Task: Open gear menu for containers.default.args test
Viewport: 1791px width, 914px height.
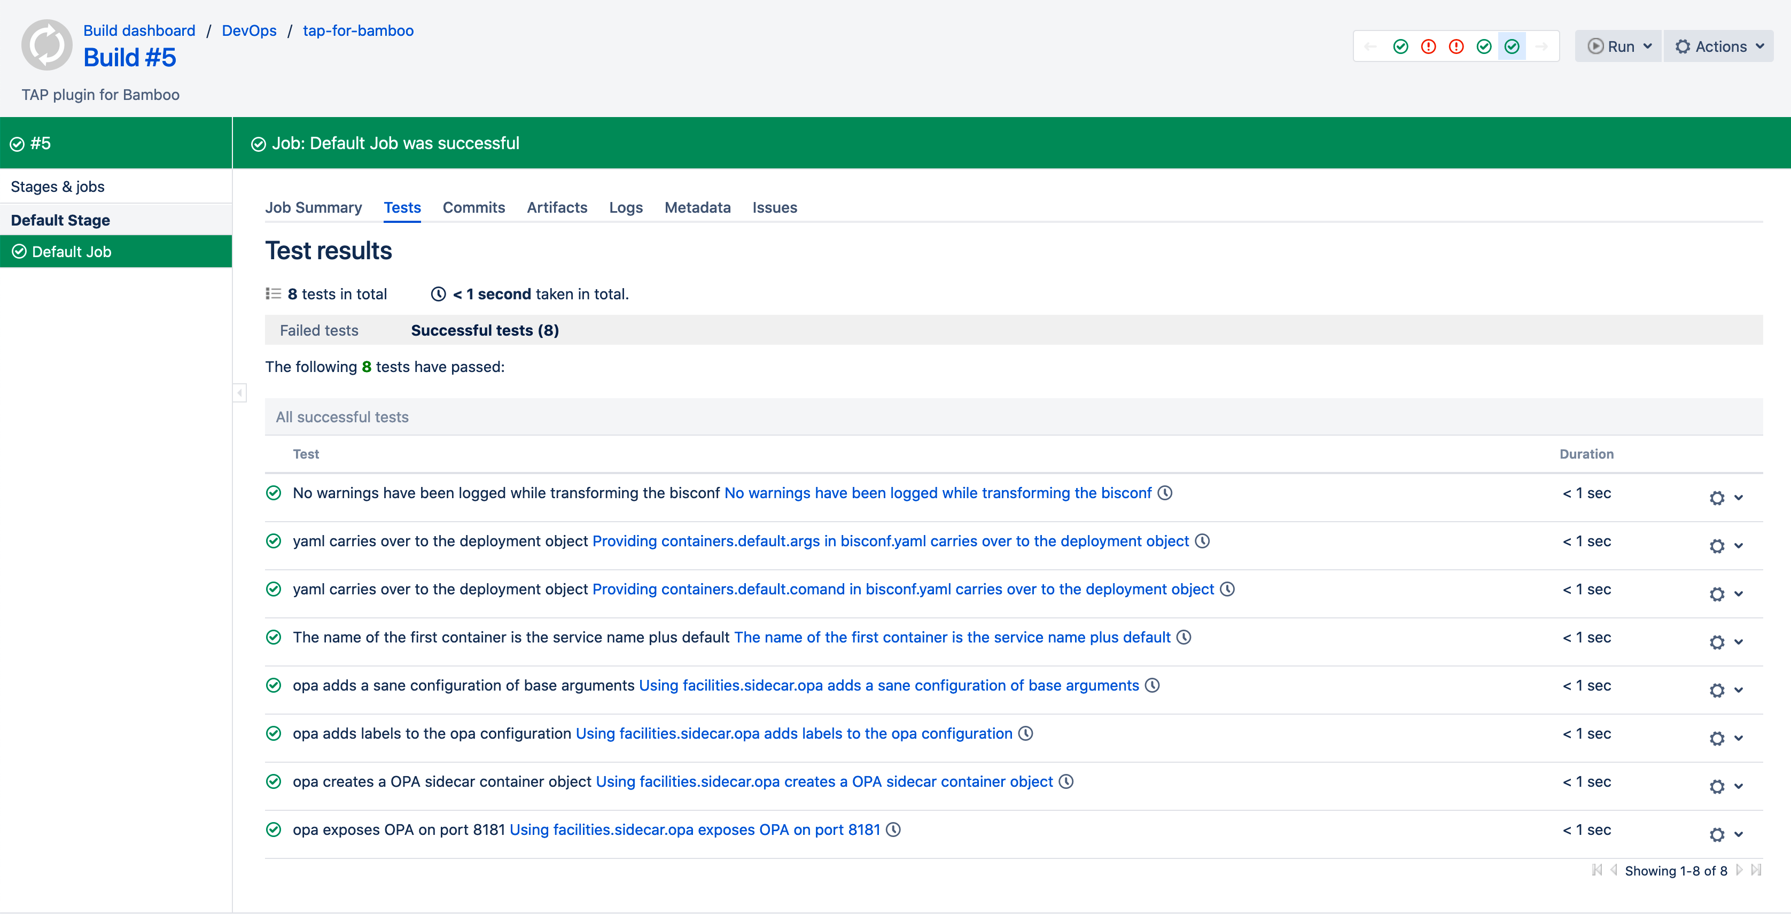Action: 1717,546
